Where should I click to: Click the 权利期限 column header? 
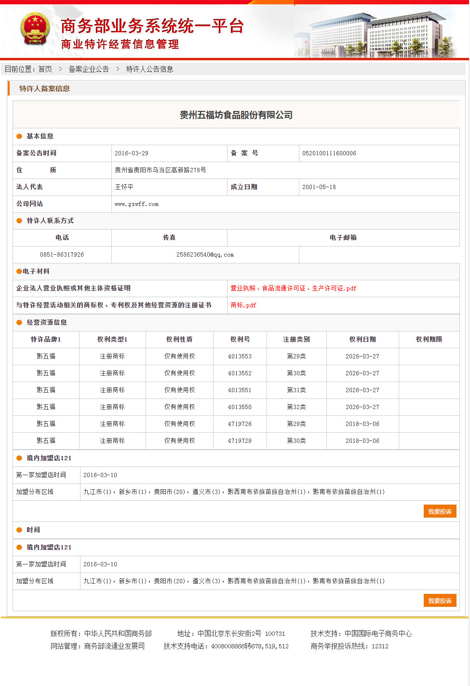pyautogui.click(x=429, y=340)
